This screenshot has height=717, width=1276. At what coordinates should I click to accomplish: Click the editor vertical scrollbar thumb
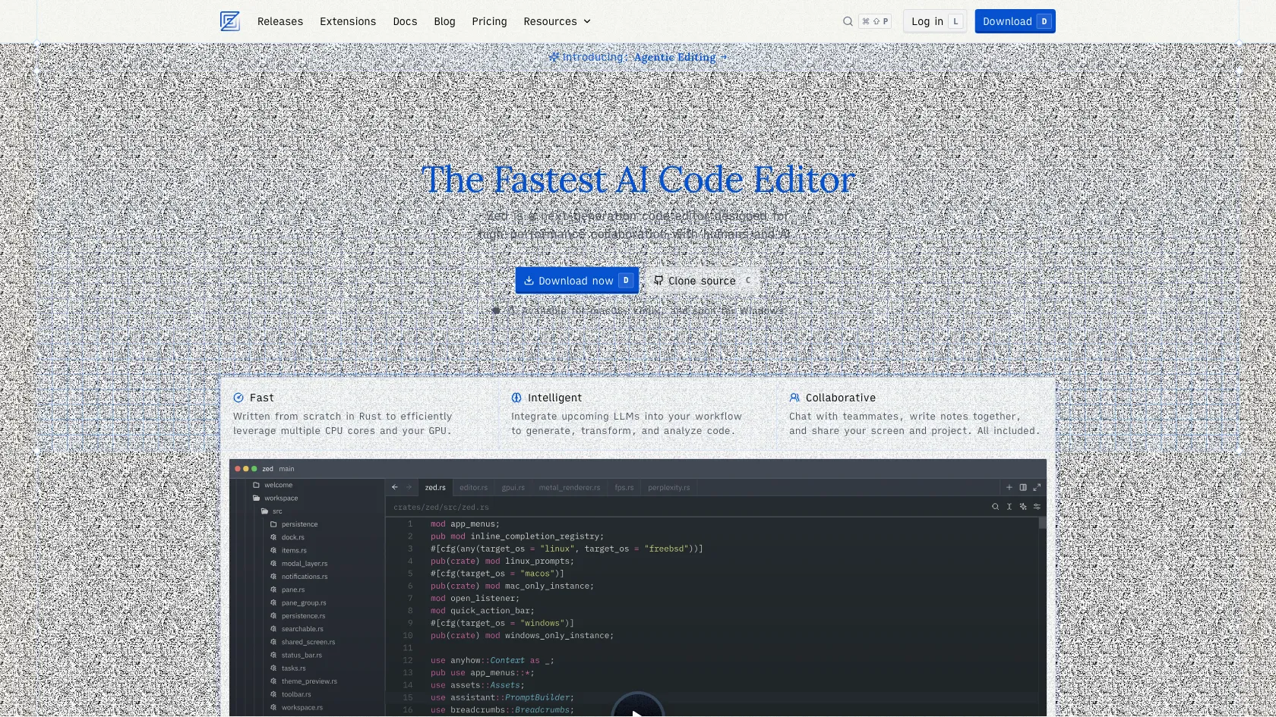tap(1043, 522)
